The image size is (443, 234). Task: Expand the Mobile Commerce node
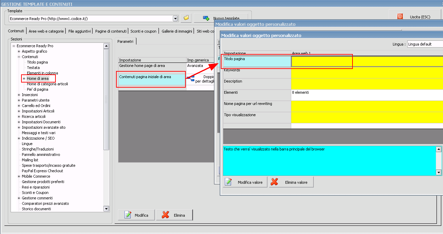coord(19,176)
